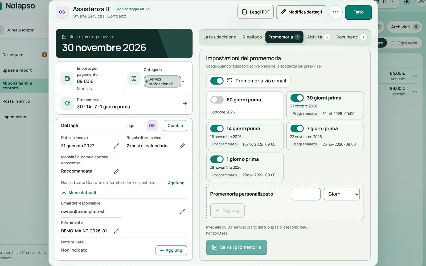Go to the Documenti tab
Image resolution: width=426 pixels, height=266 pixels.
(351, 37)
